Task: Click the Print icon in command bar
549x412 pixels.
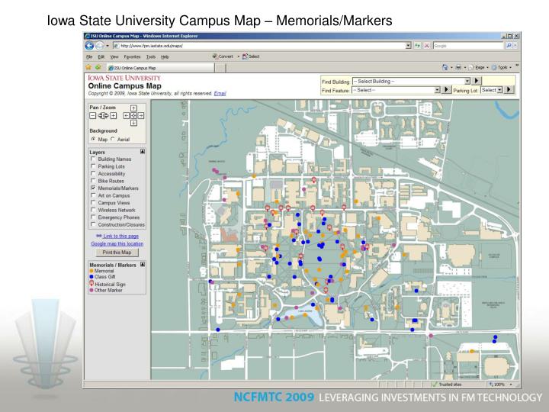Action: (458, 67)
